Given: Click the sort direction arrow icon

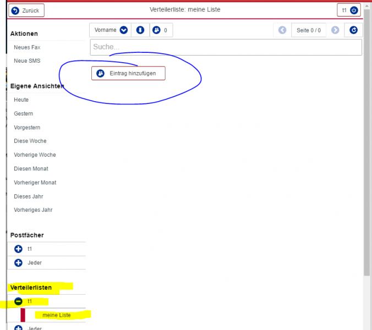Looking at the screenshot, I should 140,30.
